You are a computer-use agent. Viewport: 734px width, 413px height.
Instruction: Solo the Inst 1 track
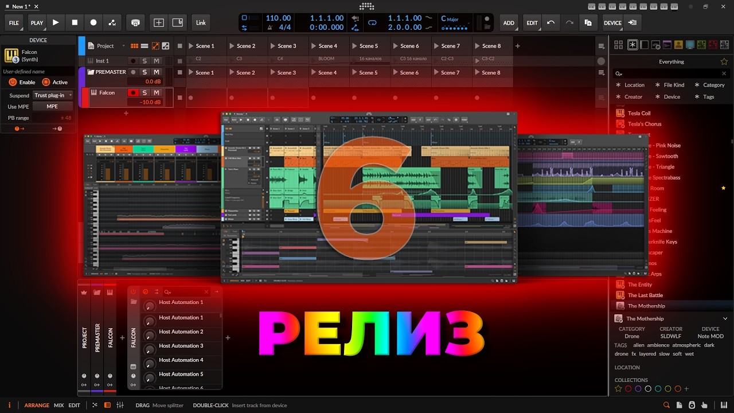point(145,61)
